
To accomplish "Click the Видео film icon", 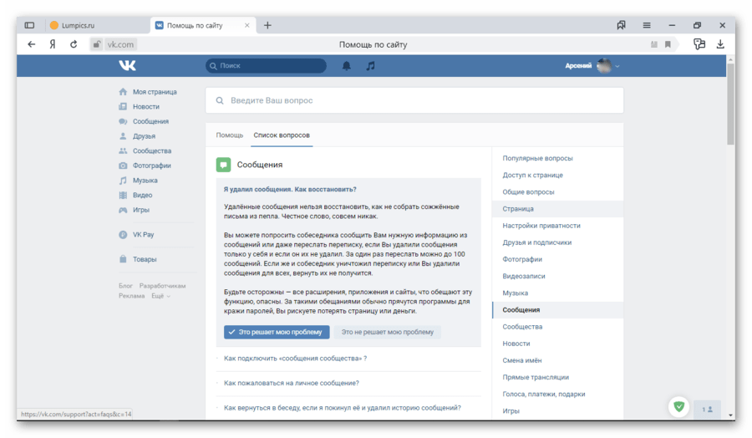I will pyautogui.click(x=123, y=196).
